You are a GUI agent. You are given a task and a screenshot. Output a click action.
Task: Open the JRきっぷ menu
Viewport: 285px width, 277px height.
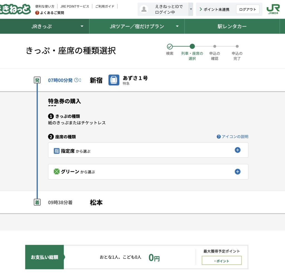(x=45, y=27)
